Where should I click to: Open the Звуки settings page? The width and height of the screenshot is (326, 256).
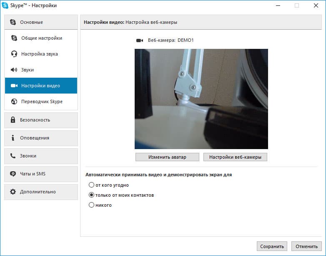point(41,70)
